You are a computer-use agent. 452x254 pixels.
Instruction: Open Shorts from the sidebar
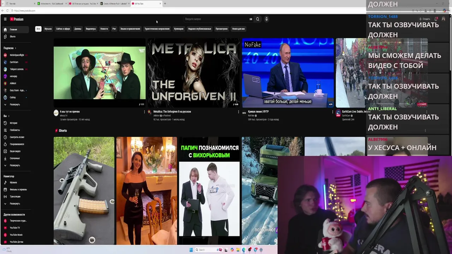(x=15, y=37)
